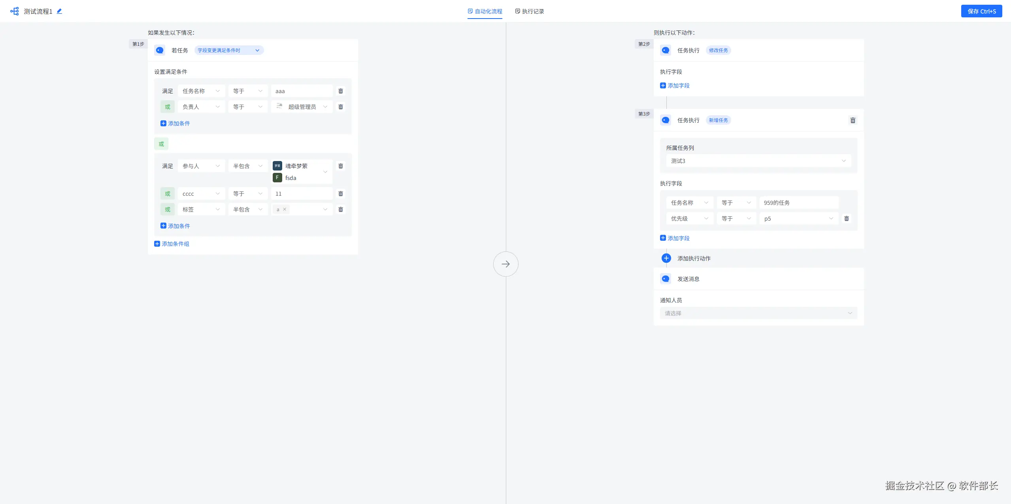Click the blue plus circle 添加执行动作

pos(666,258)
